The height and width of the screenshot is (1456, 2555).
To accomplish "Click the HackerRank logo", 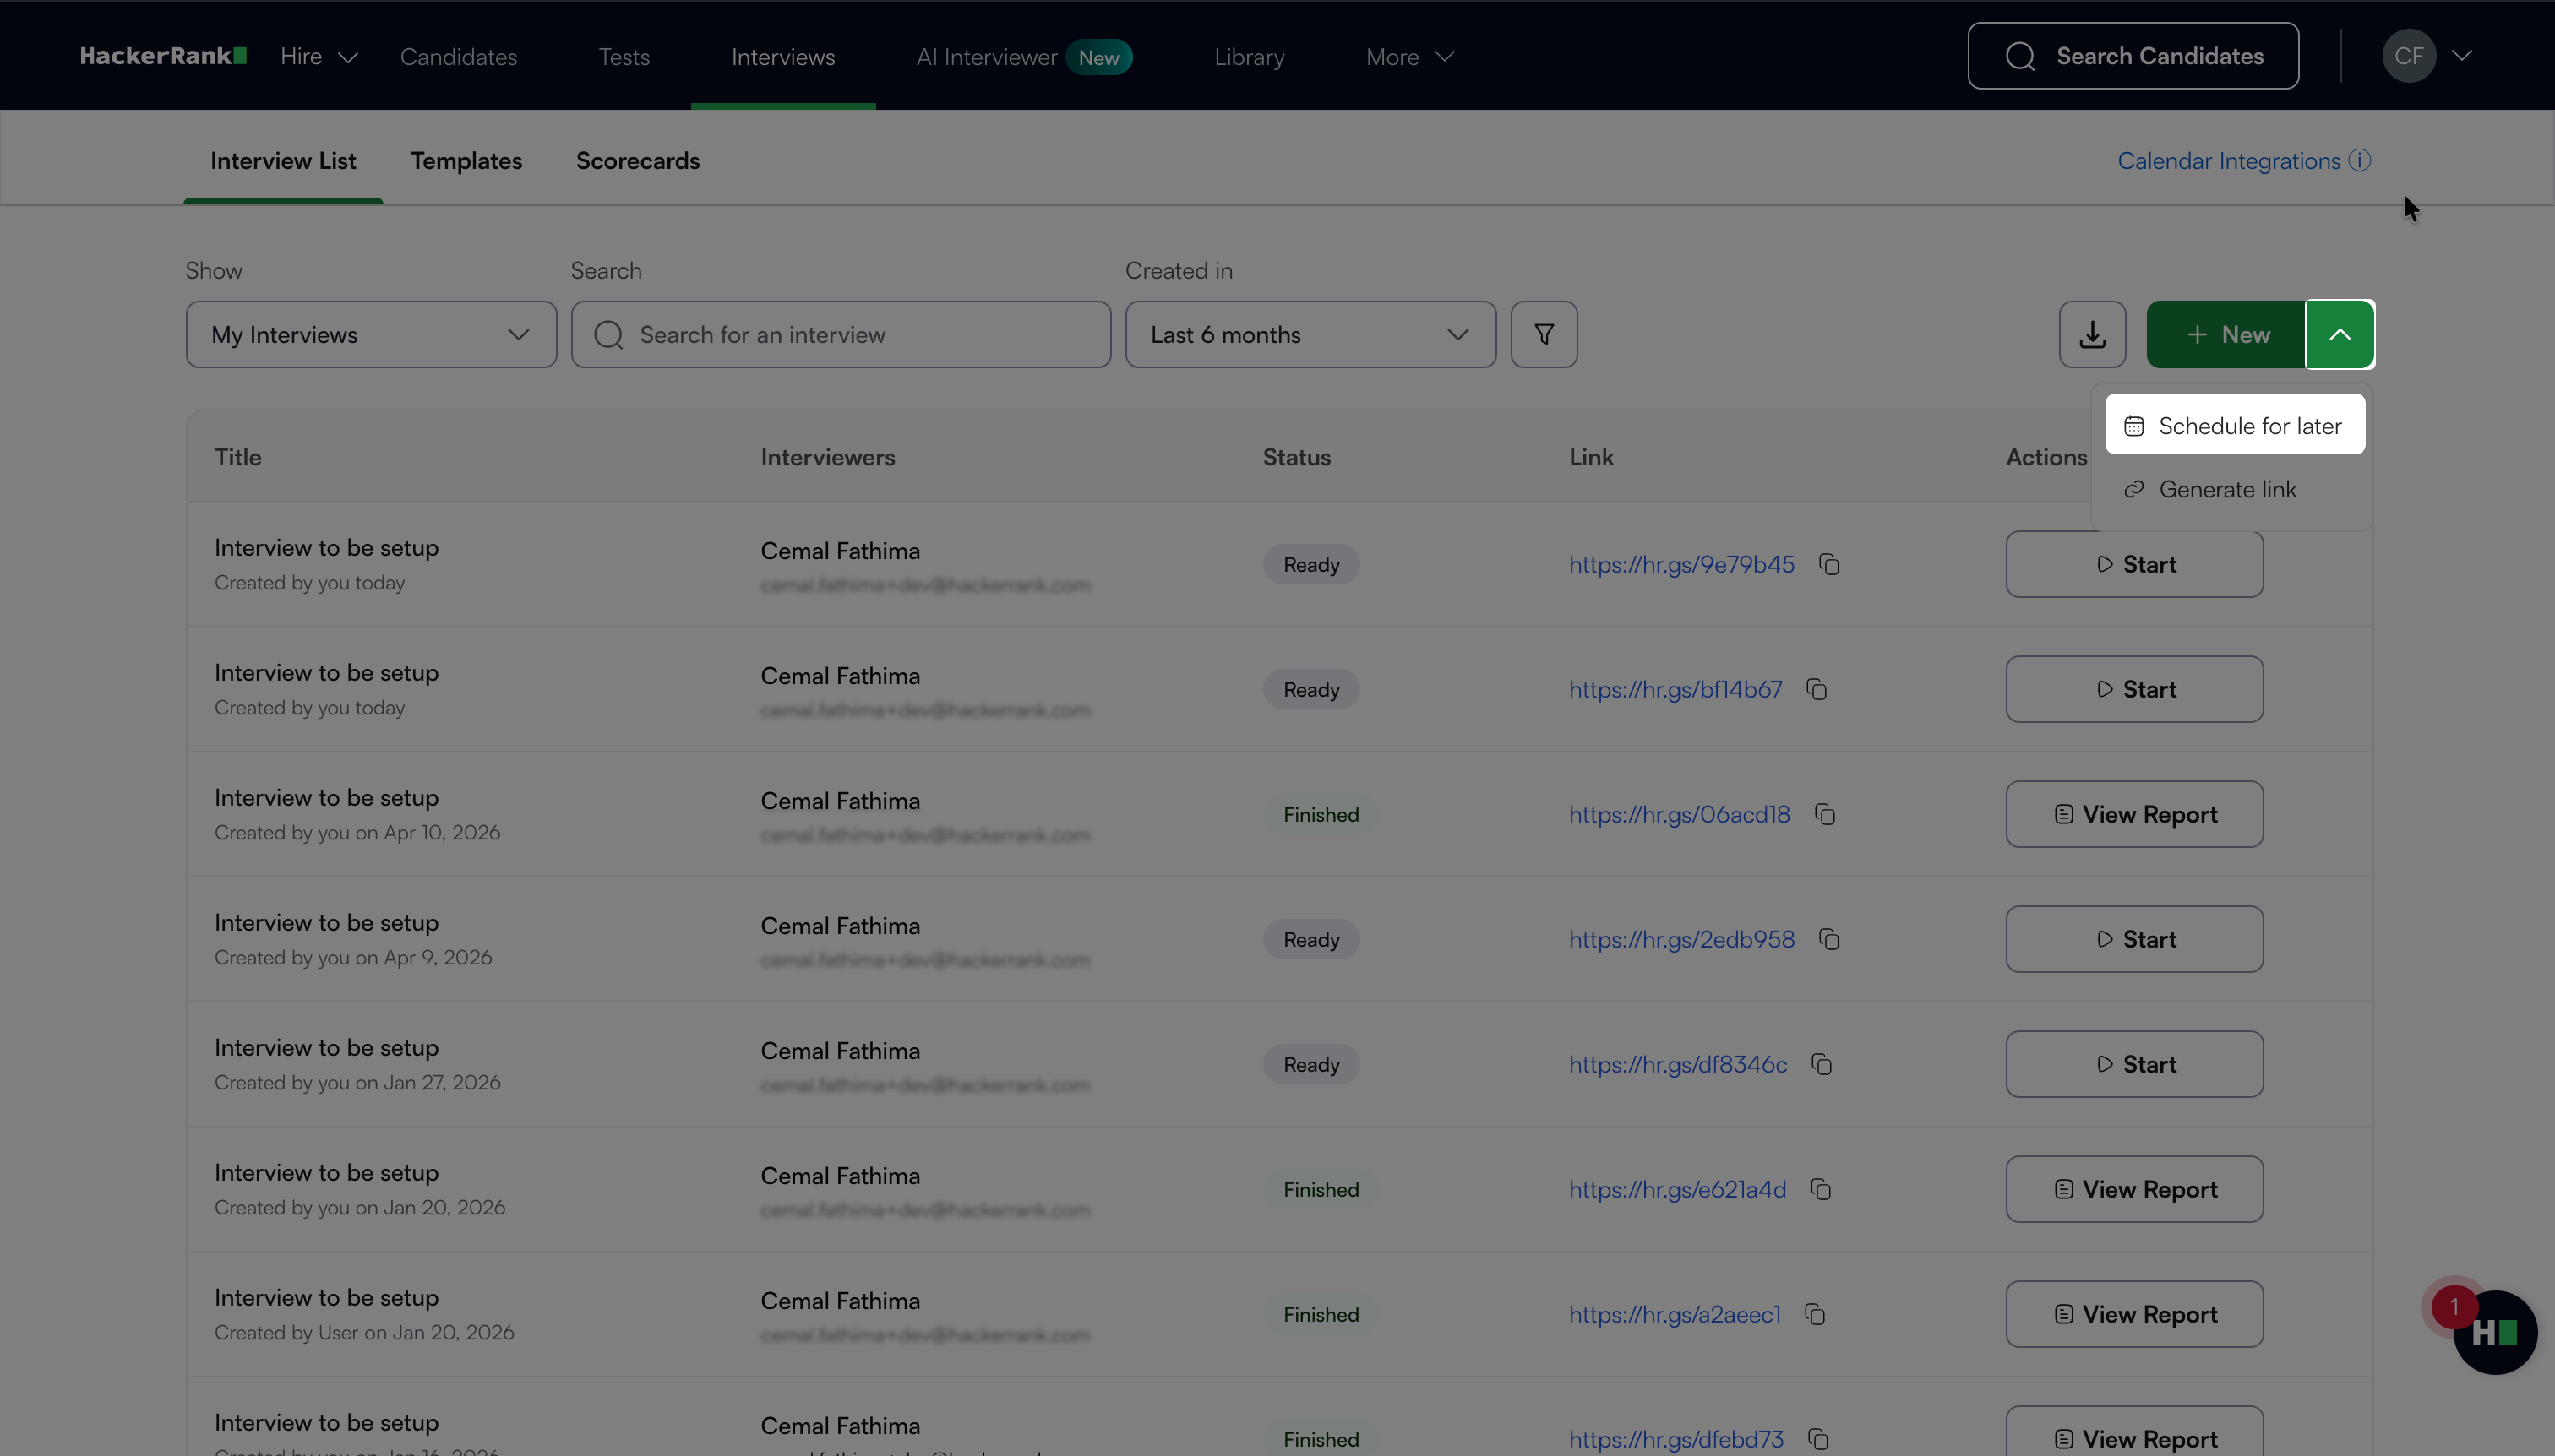I will pyautogui.click(x=163, y=56).
